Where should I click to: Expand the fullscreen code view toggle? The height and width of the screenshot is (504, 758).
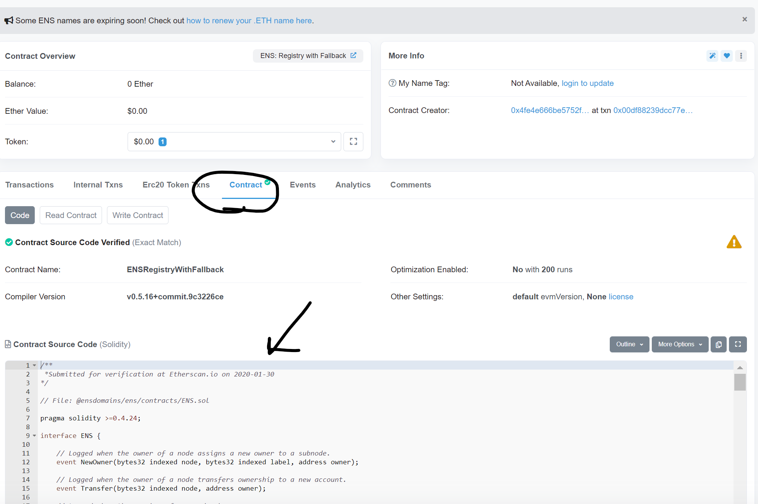[738, 344]
